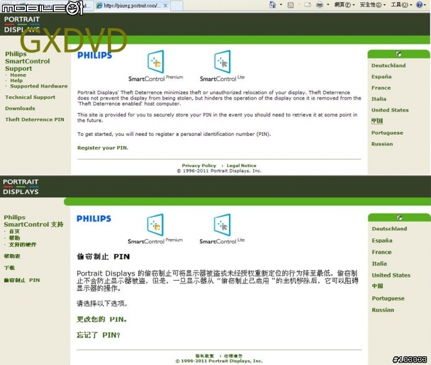Open the 下载 sidebar link
Screen dimensions: 431x365
(9, 268)
